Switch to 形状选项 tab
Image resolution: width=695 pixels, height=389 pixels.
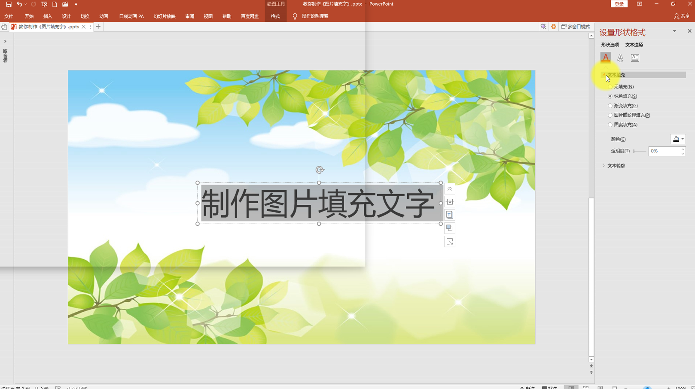(x=610, y=45)
